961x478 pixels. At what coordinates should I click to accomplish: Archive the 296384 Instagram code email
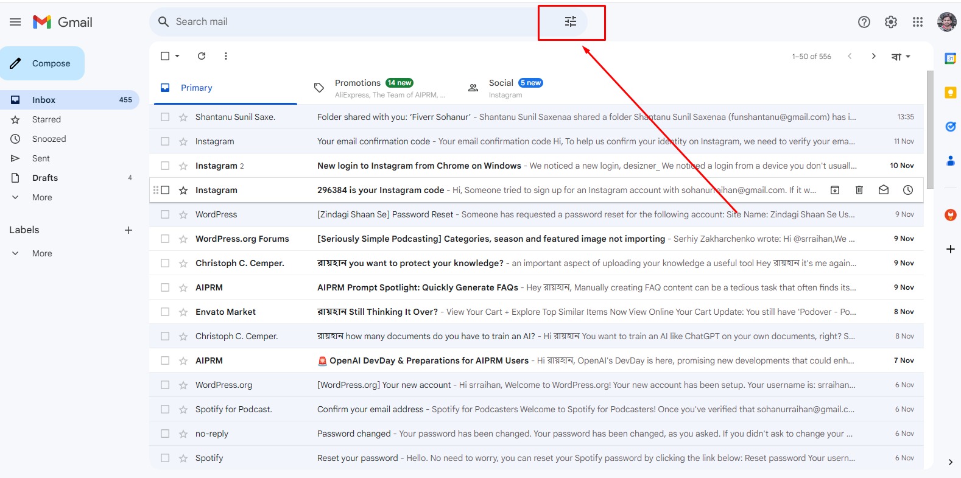pos(835,190)
